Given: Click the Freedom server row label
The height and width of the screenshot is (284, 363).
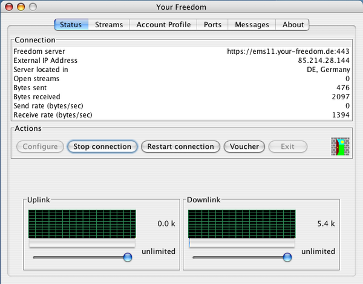Looking at the screenshot, I should click(x=39, y=51).
